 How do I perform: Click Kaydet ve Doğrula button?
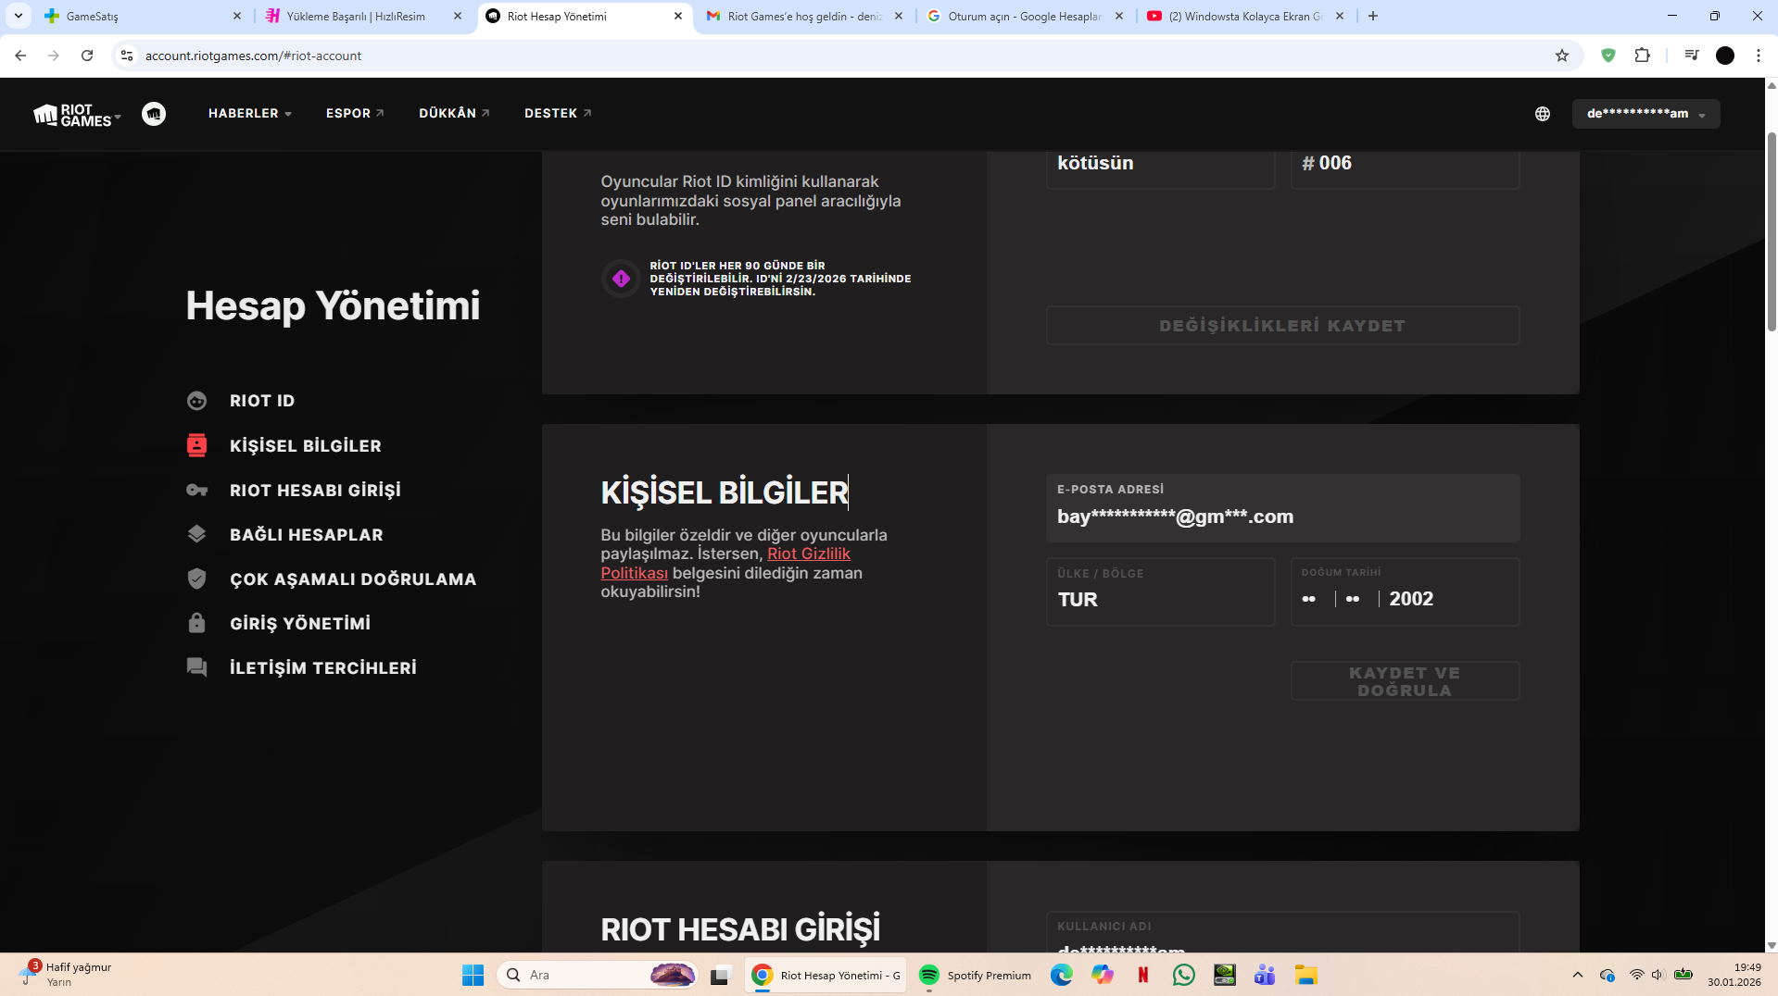pos(1405,681)
